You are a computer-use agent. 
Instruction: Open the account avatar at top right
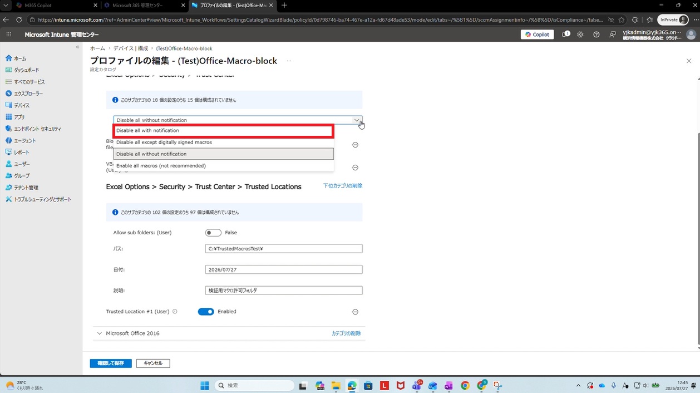click(x=691, y=35)
